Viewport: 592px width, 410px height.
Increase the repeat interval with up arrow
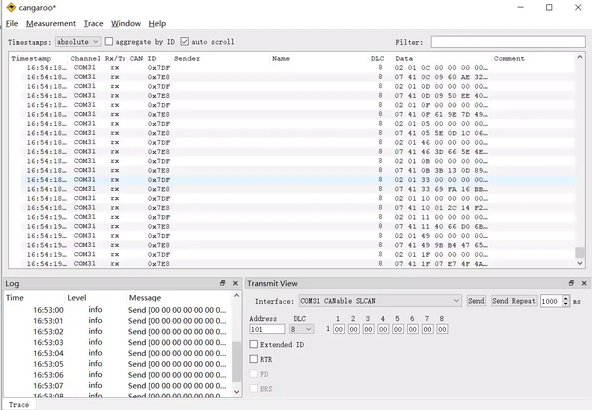point(566,298)
